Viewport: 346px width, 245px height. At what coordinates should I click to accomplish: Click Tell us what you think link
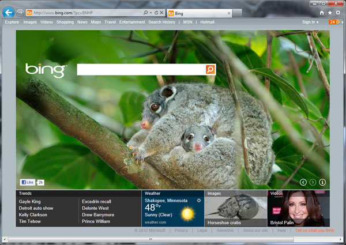(x=315, y=231)
